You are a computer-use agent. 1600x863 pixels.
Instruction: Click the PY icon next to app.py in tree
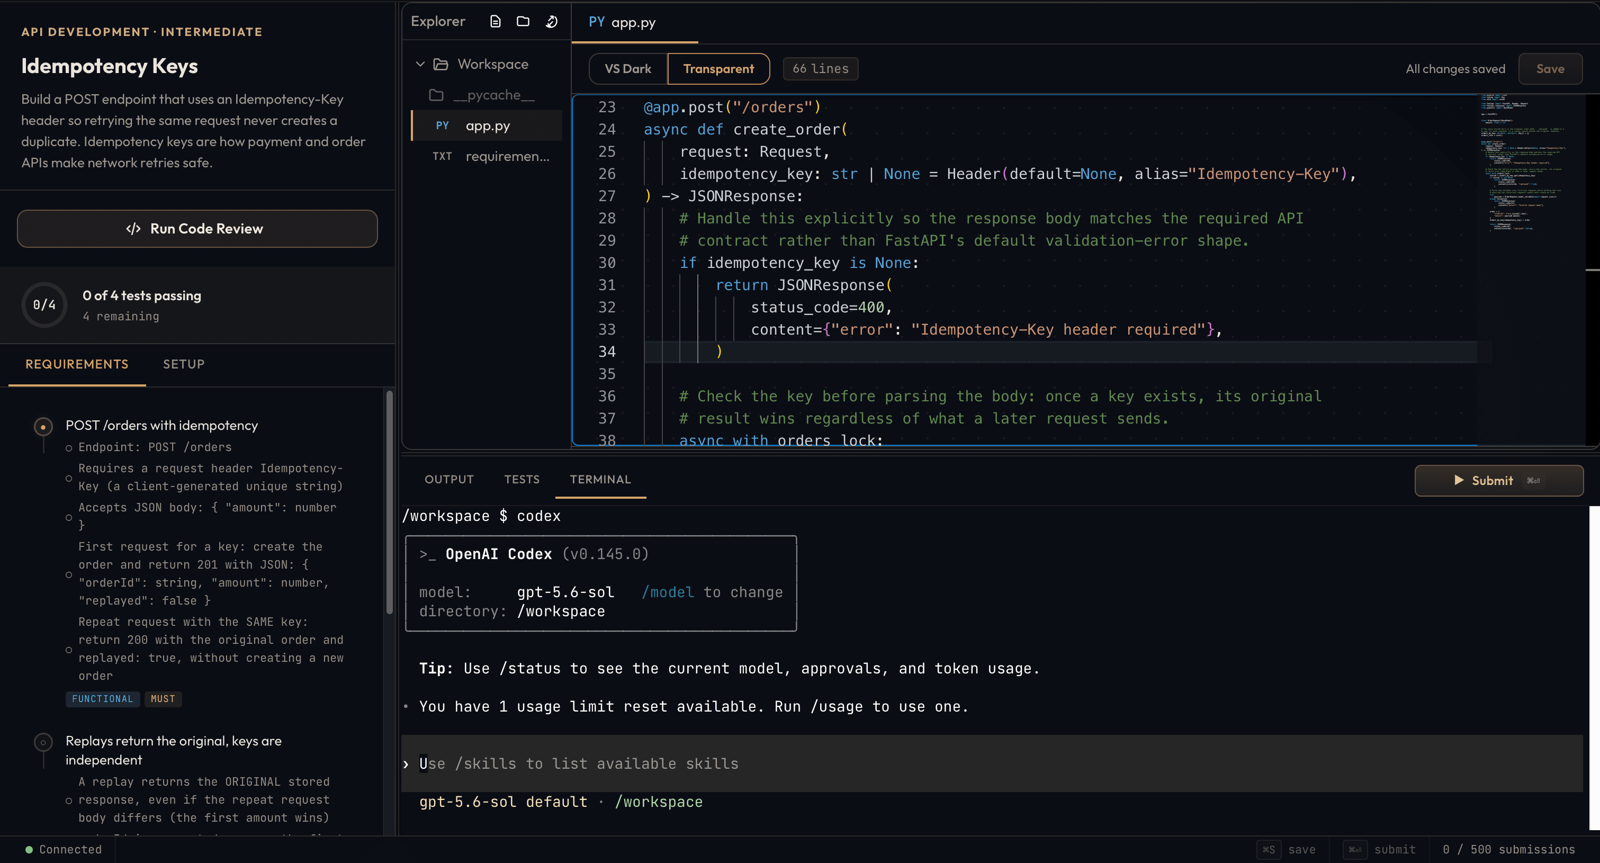tap(442, 125)
